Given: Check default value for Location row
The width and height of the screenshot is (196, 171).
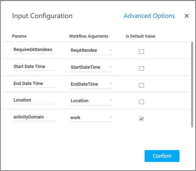Looking at the screenshot, I should (x=141, y=102).
